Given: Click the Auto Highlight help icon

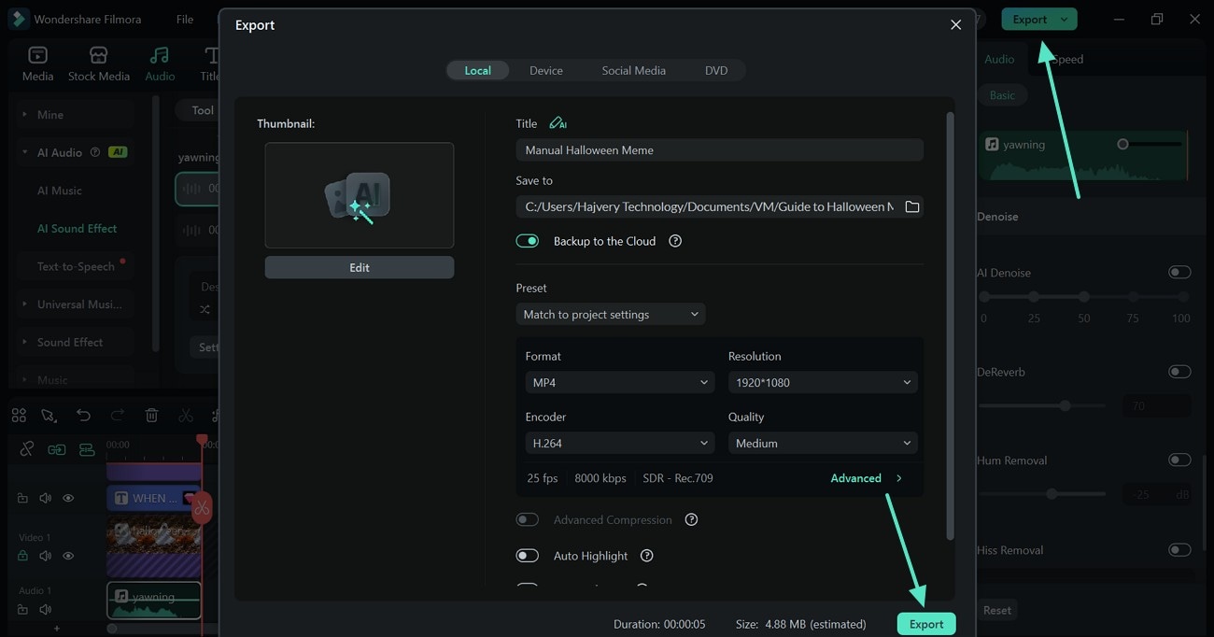Looking at the screenshot, I should click(x=646, y=556).
